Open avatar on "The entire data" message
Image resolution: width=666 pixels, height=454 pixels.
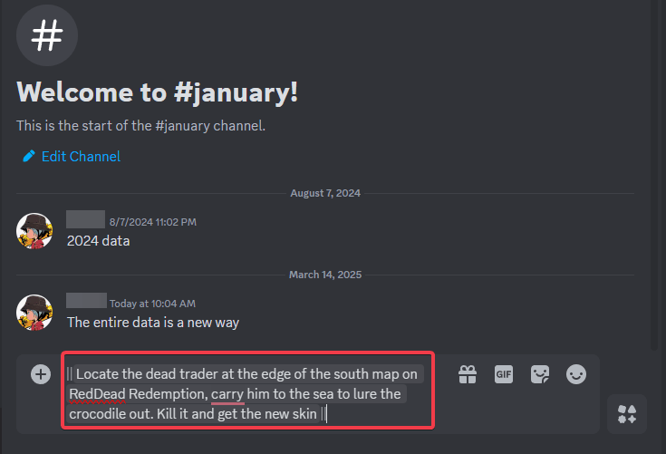pos(34,313)
